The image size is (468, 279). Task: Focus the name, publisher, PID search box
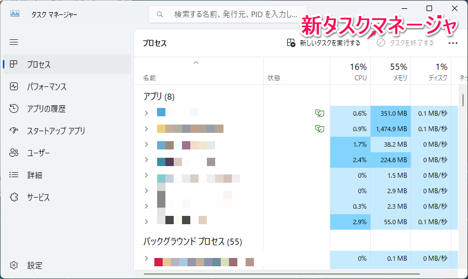coord(228,14)
